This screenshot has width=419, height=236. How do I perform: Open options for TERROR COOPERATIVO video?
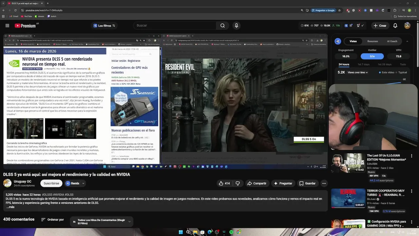pos(411,191)
